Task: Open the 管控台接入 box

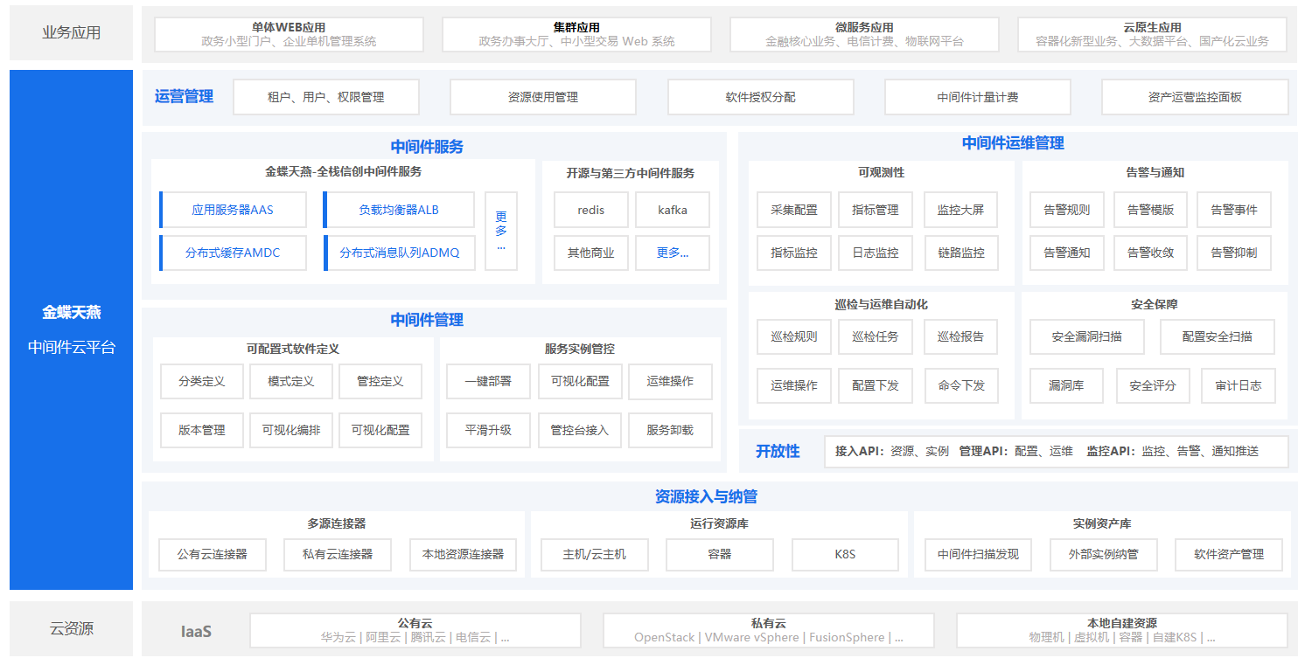Action: coord(579,430)
